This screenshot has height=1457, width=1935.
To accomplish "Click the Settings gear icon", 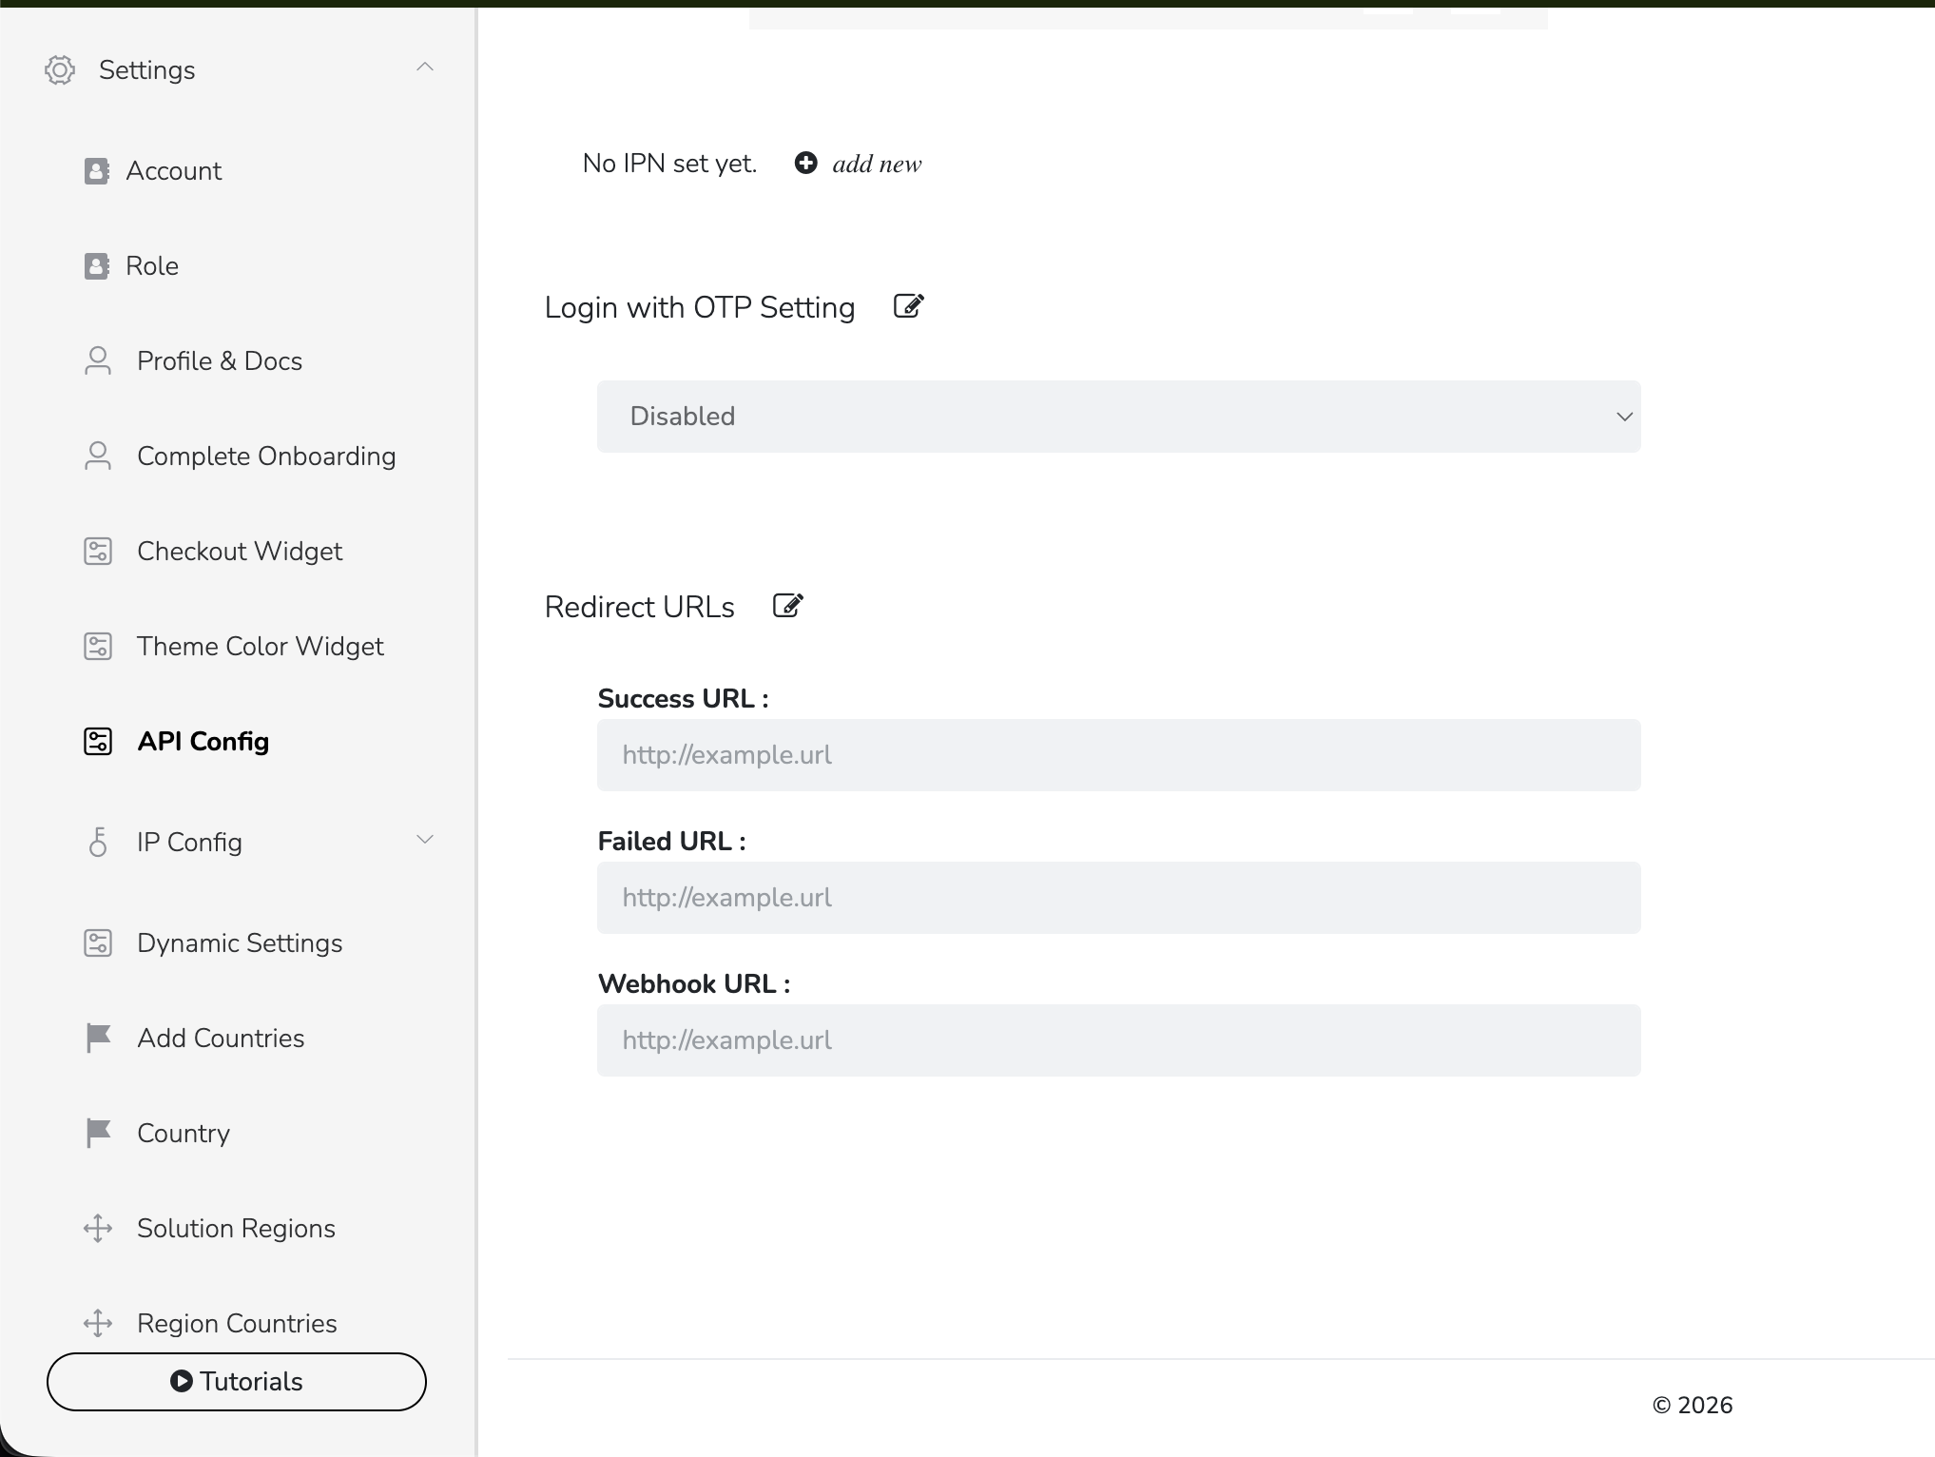I will coord(60,69).
